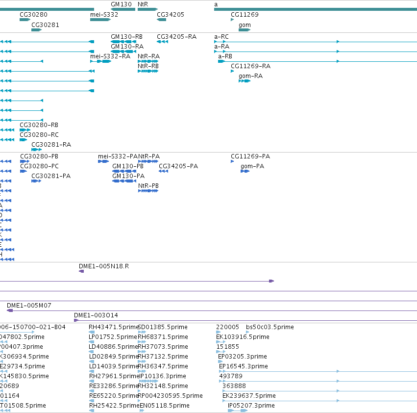Select EST IP05207.3prime
This screenshot has width=417, height=413.
(x=238, y=411)
